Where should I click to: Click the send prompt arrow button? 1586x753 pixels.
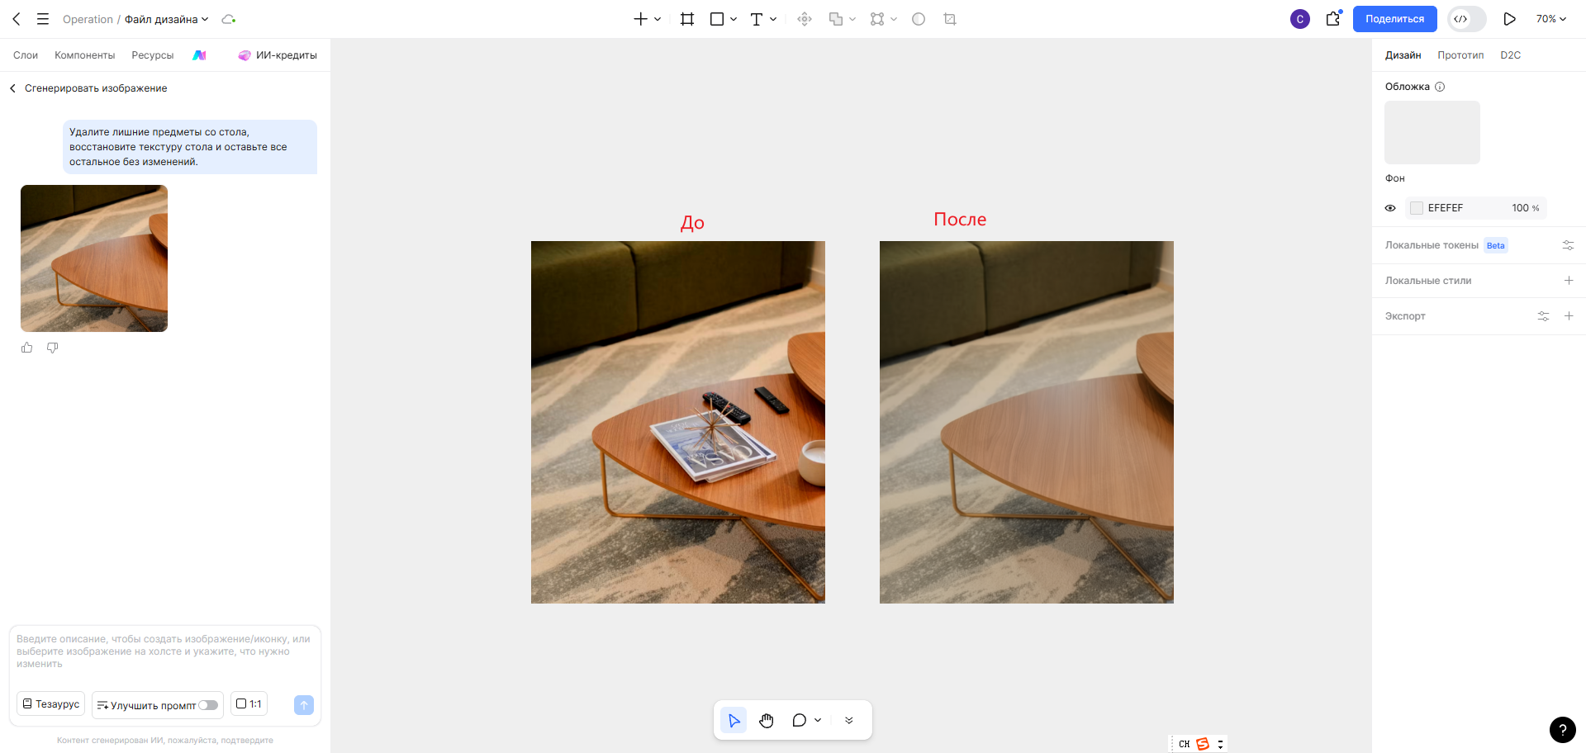304,704
